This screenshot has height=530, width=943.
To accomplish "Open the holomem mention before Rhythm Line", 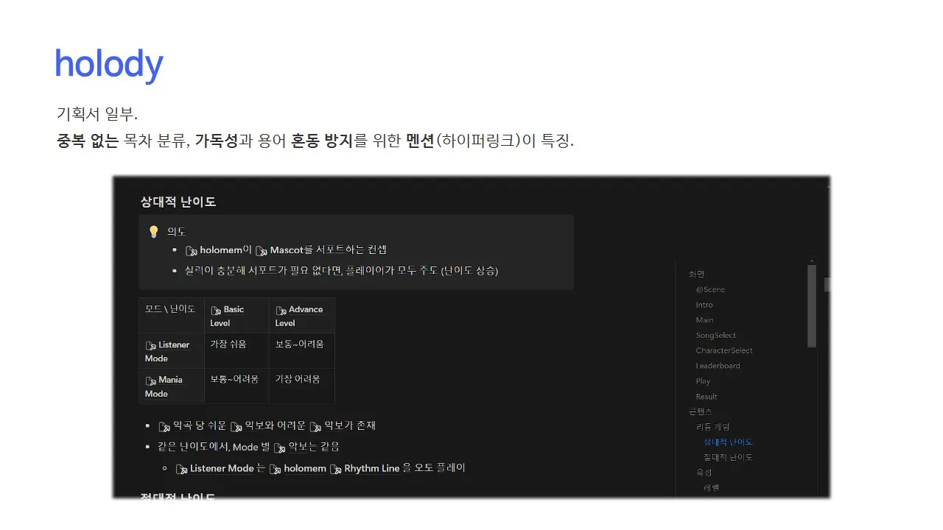I will (x=298, y=468).
